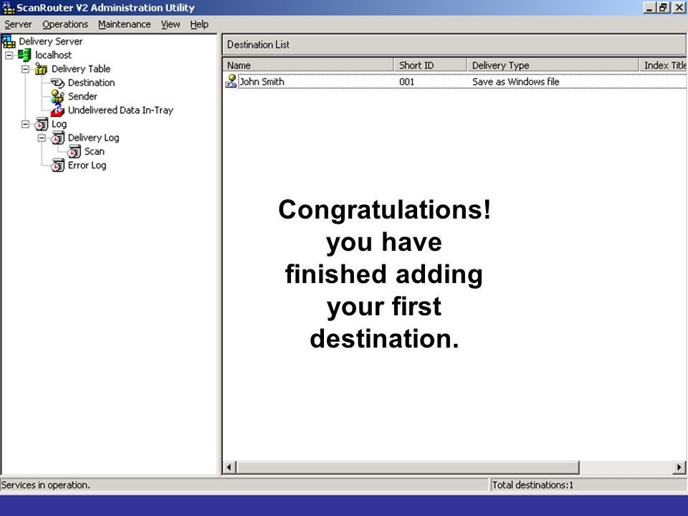Viewport: 688px width, 516px height.
Task: Restore down the ScanRouter window
Action: (664, 7)
